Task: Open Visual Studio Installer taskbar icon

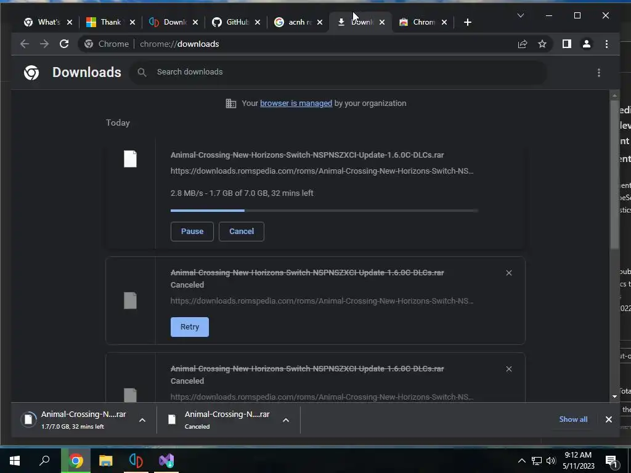Action: pos(166,461)
